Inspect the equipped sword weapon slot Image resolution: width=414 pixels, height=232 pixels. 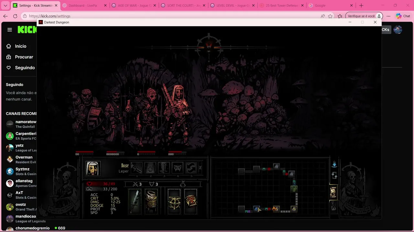click(135, 202)
